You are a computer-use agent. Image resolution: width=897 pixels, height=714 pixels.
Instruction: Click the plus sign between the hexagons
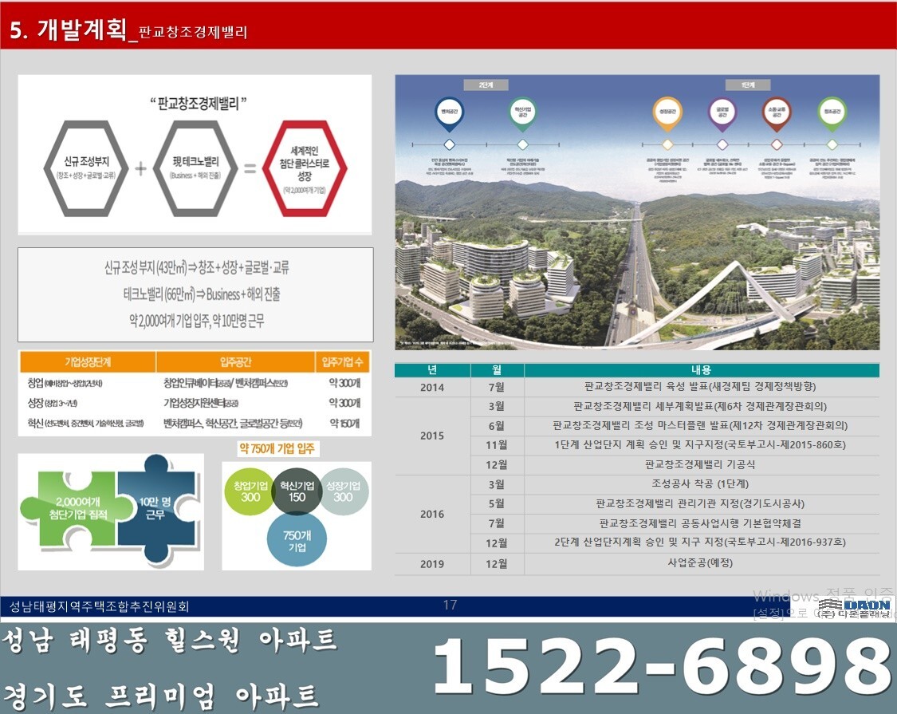[x=140, y=168]
